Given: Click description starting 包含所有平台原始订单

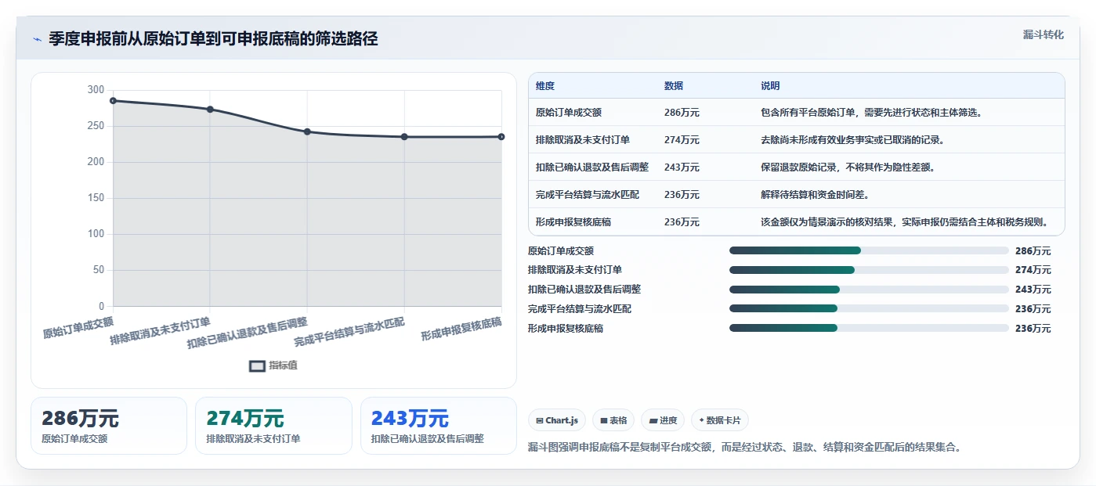Looking at the screenshot, I should [871, 113].
